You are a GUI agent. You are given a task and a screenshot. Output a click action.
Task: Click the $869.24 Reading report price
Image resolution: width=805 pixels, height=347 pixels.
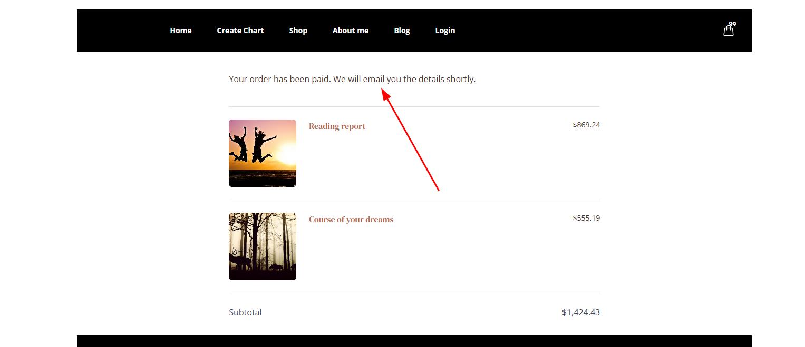click(586, 125)
